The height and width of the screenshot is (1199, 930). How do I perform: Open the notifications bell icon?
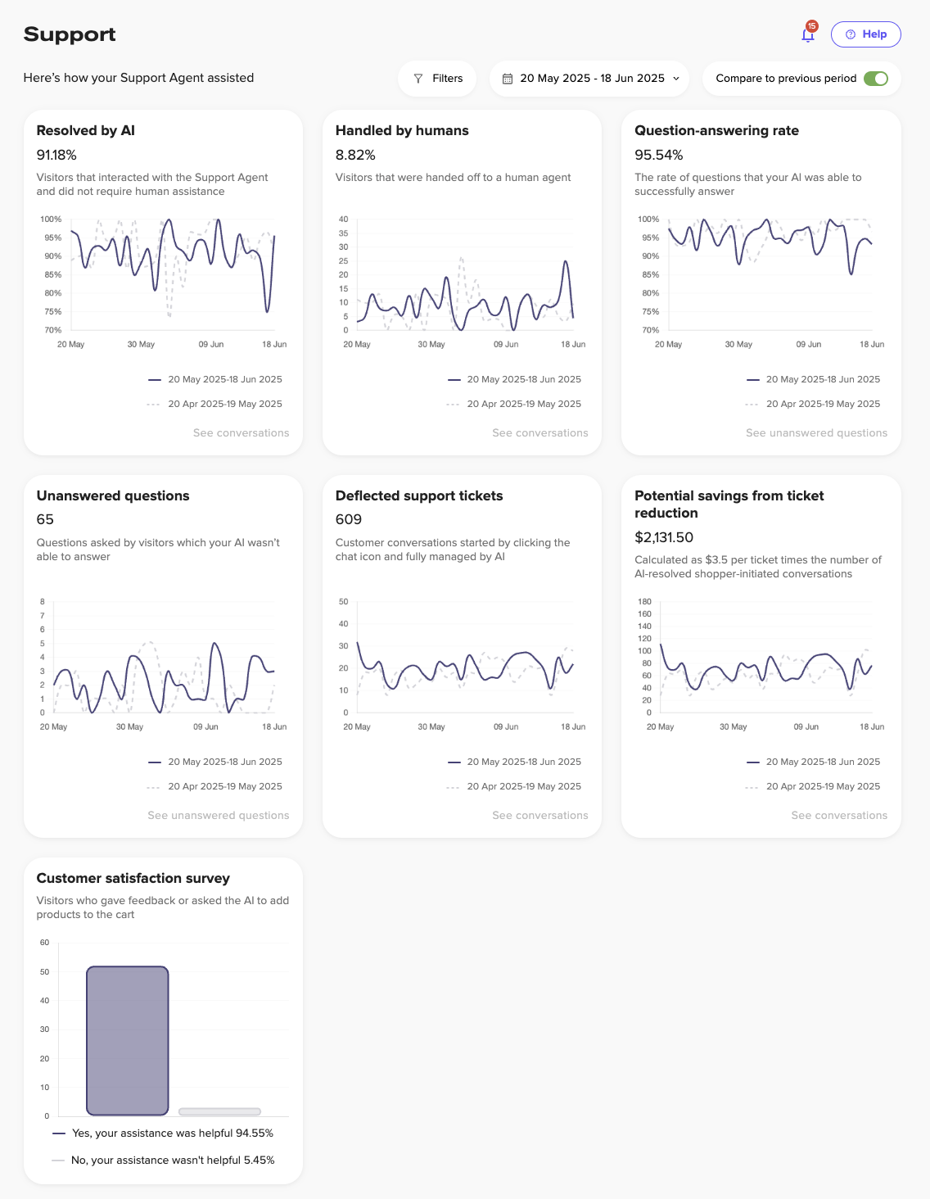[807, 35]
